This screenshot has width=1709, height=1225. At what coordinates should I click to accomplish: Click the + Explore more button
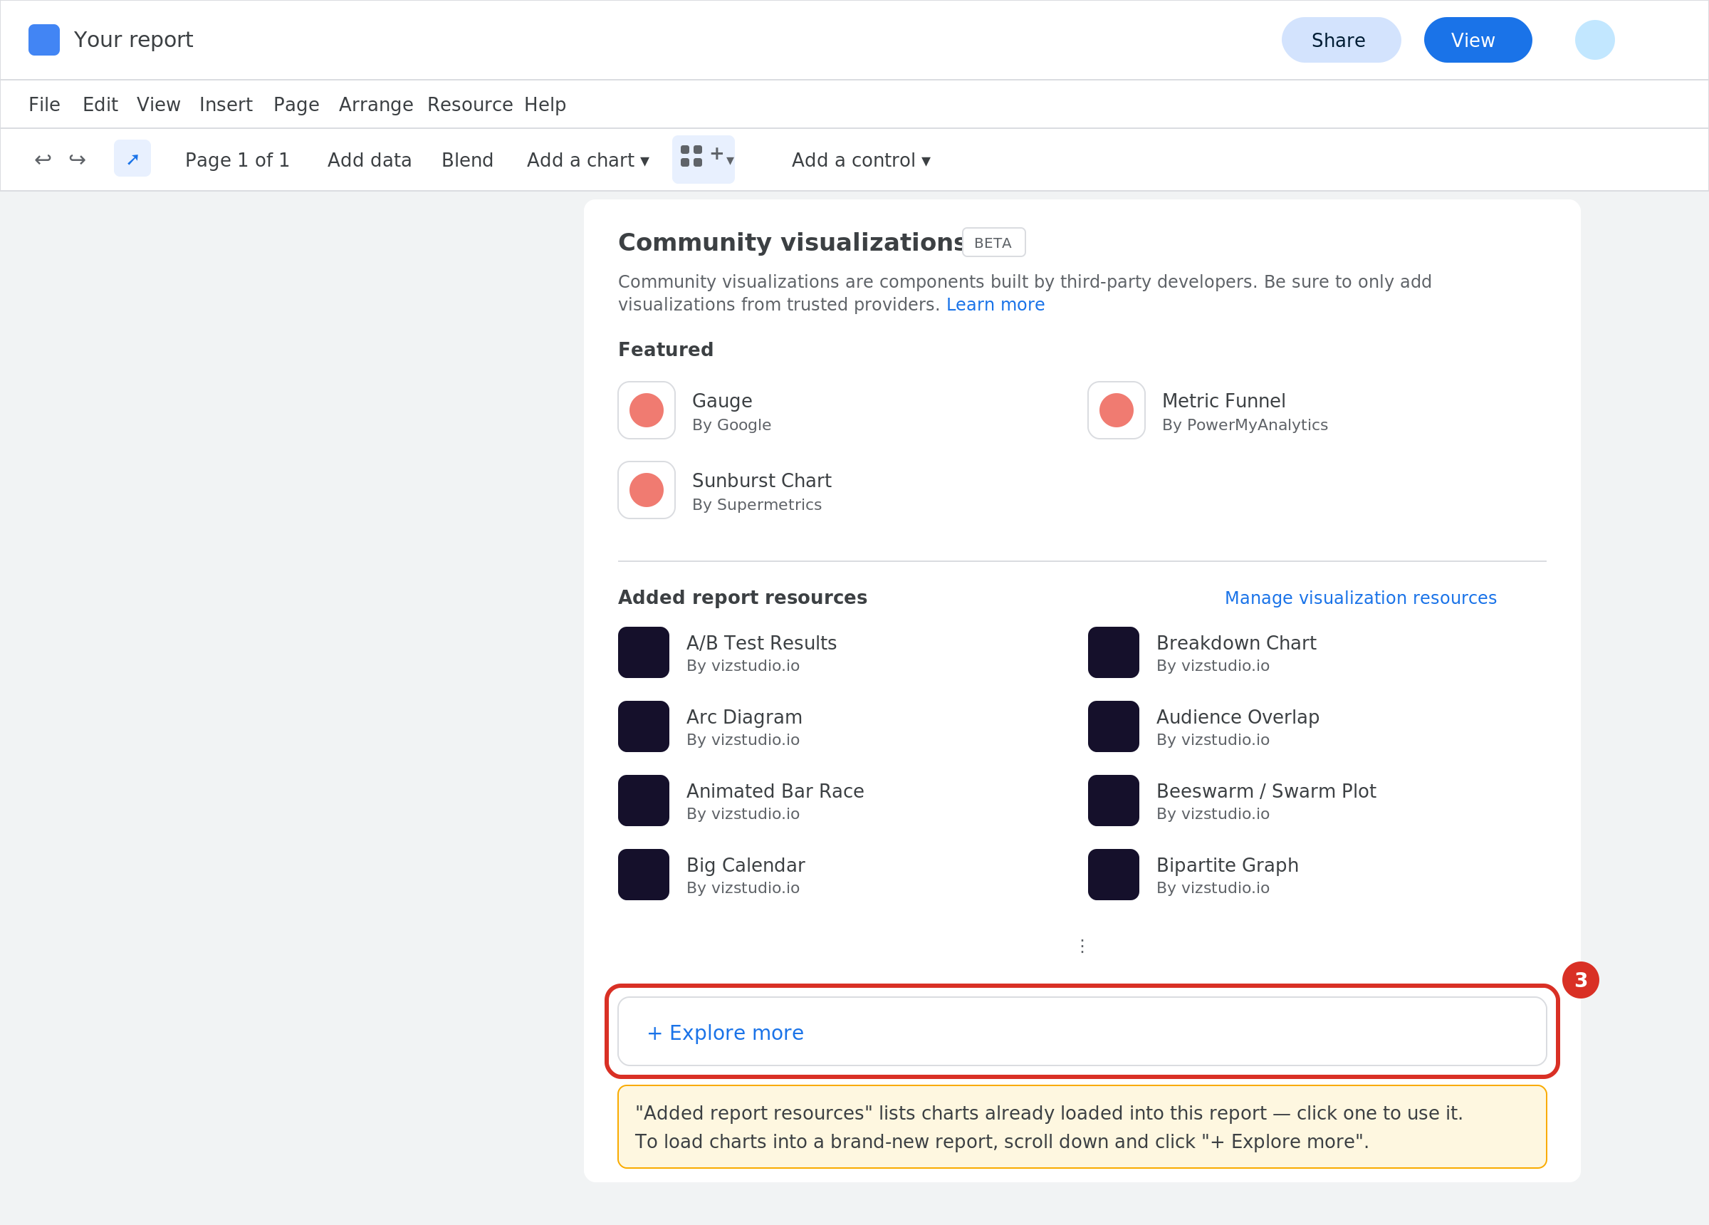click(1082, 1031)
